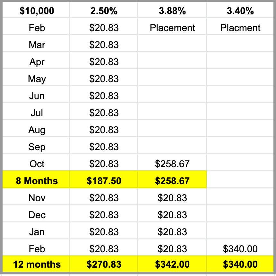Select the highlighted 12 months label cell
Image resolution: width=276 pixels, height=276 pixels.
click(x=37, y=264)
